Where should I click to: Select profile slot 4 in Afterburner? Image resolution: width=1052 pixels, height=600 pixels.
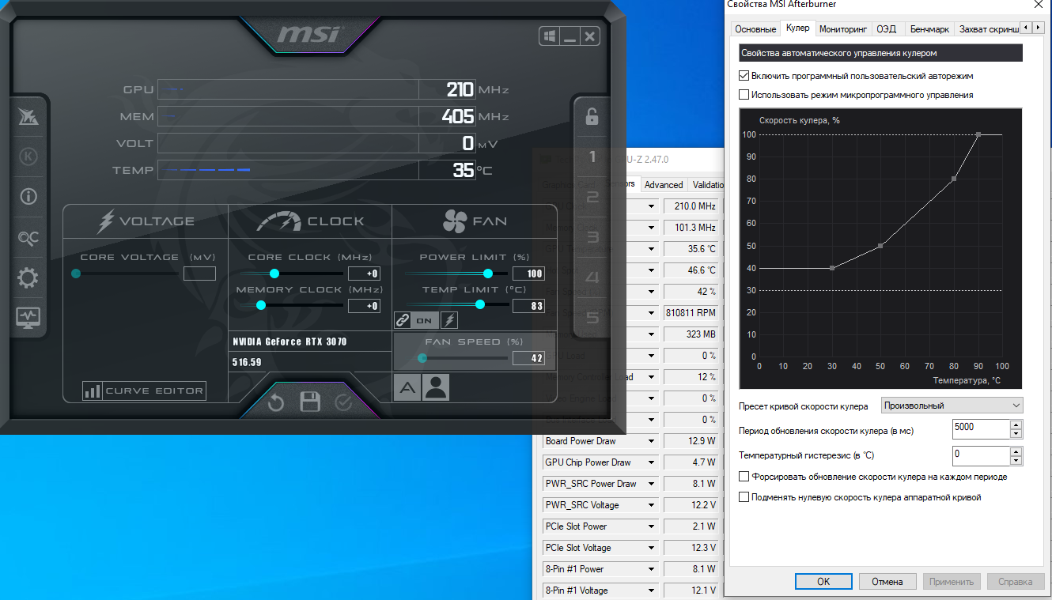point(592,277)
